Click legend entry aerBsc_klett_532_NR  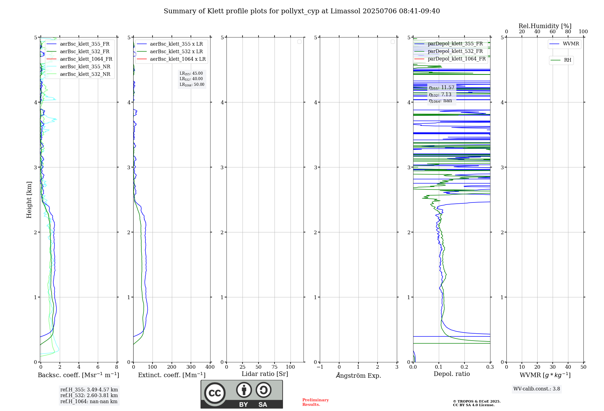coord(79,74)
